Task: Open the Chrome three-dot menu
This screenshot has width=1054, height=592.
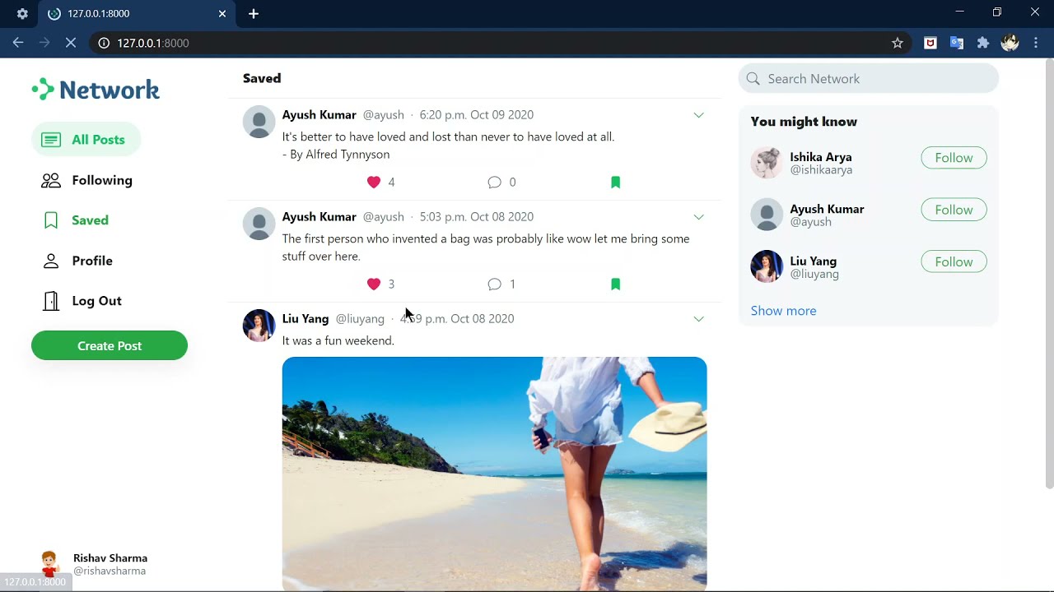Action: click(x=1036, y=43)
